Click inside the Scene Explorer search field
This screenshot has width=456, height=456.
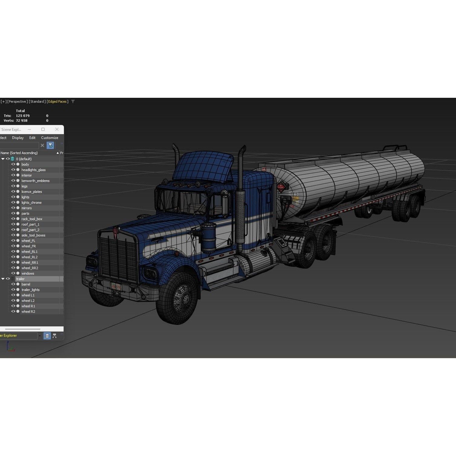click(x=20, y=145)
